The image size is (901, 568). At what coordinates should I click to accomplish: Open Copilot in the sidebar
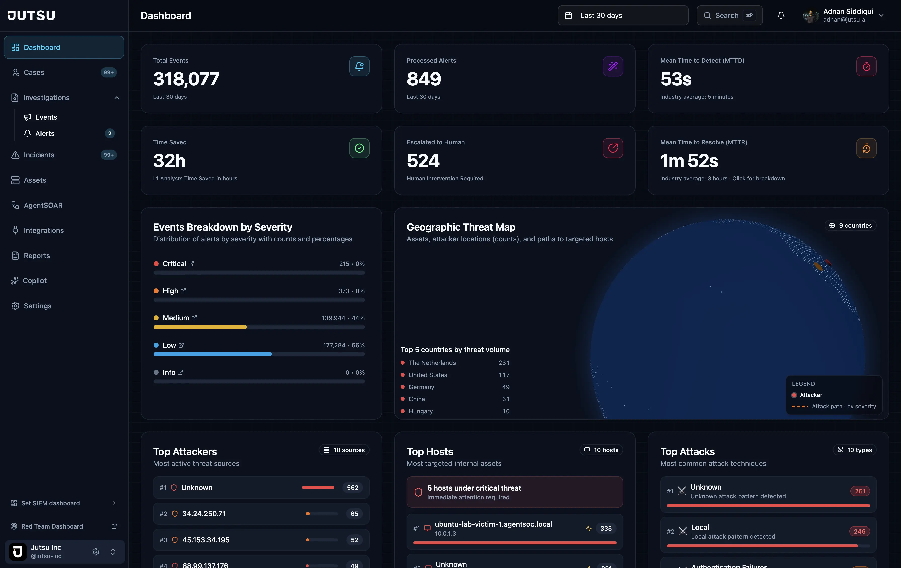[64, 281]
